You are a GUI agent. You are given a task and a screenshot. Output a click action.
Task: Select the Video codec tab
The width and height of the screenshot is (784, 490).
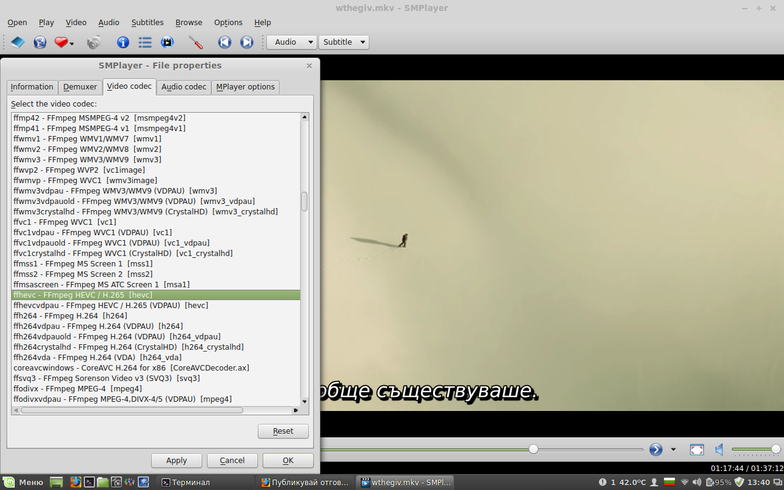(129, 86)
